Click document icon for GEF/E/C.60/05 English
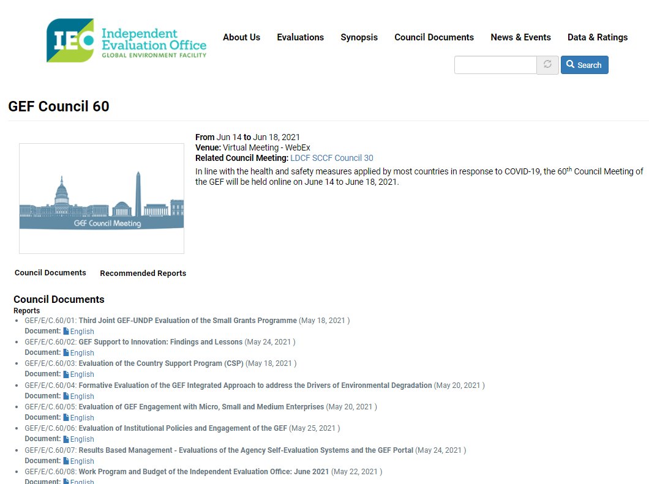649x484 pixels. [66, 417]
